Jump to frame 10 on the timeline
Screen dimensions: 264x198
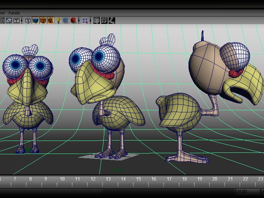click(x=62, y=179)
